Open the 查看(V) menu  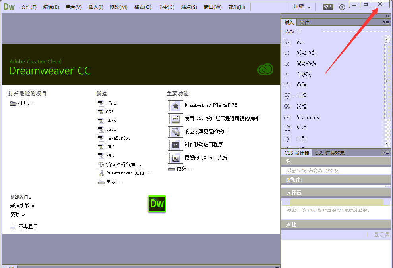click(x=74, y=7)
